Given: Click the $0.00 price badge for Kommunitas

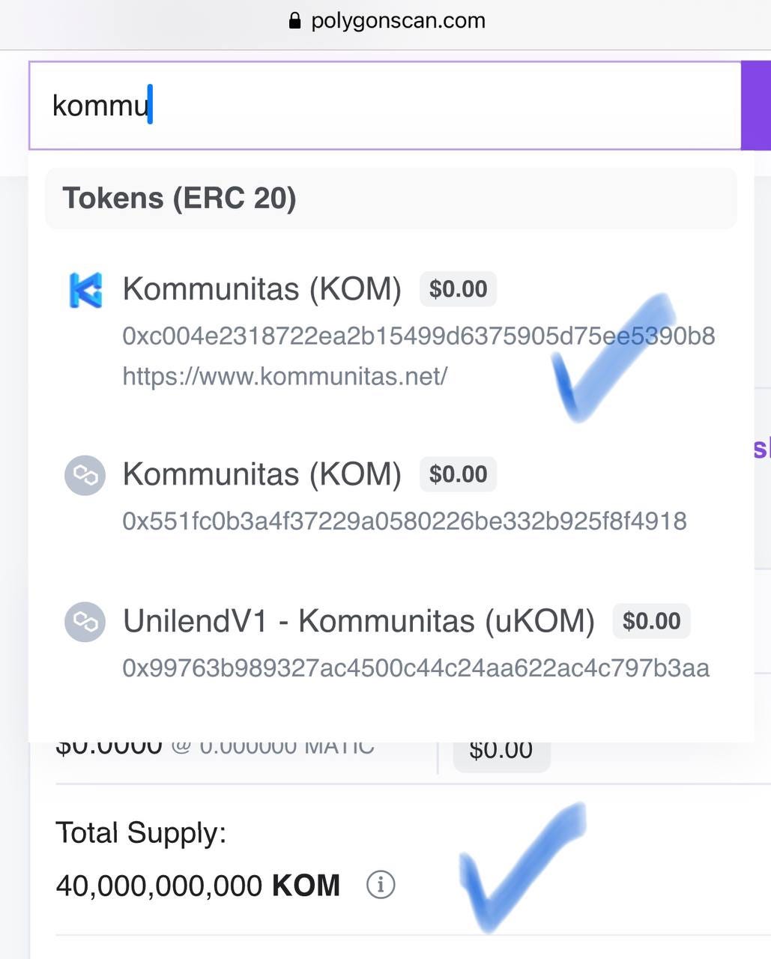Looking at the screenshot, I should pyautogui.click(x=458, y=288).
